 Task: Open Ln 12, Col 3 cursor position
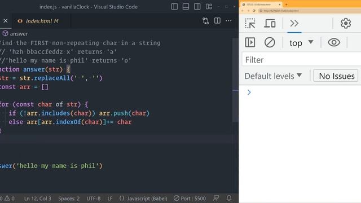pyautogui.click(x=38, y=198)
